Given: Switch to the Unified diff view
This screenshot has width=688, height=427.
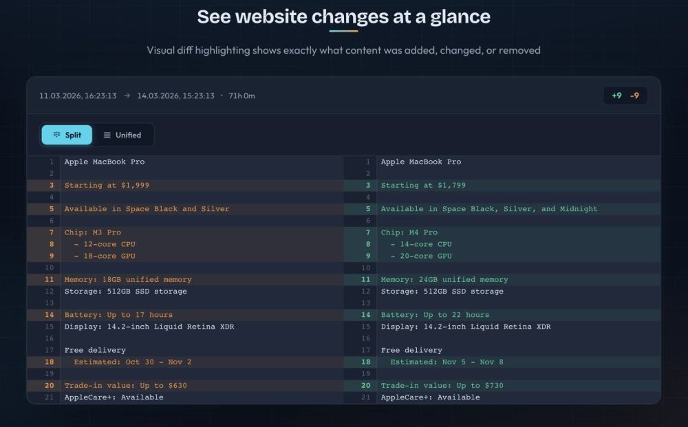Looking at the screenshot, I should (x=122, y=135).
